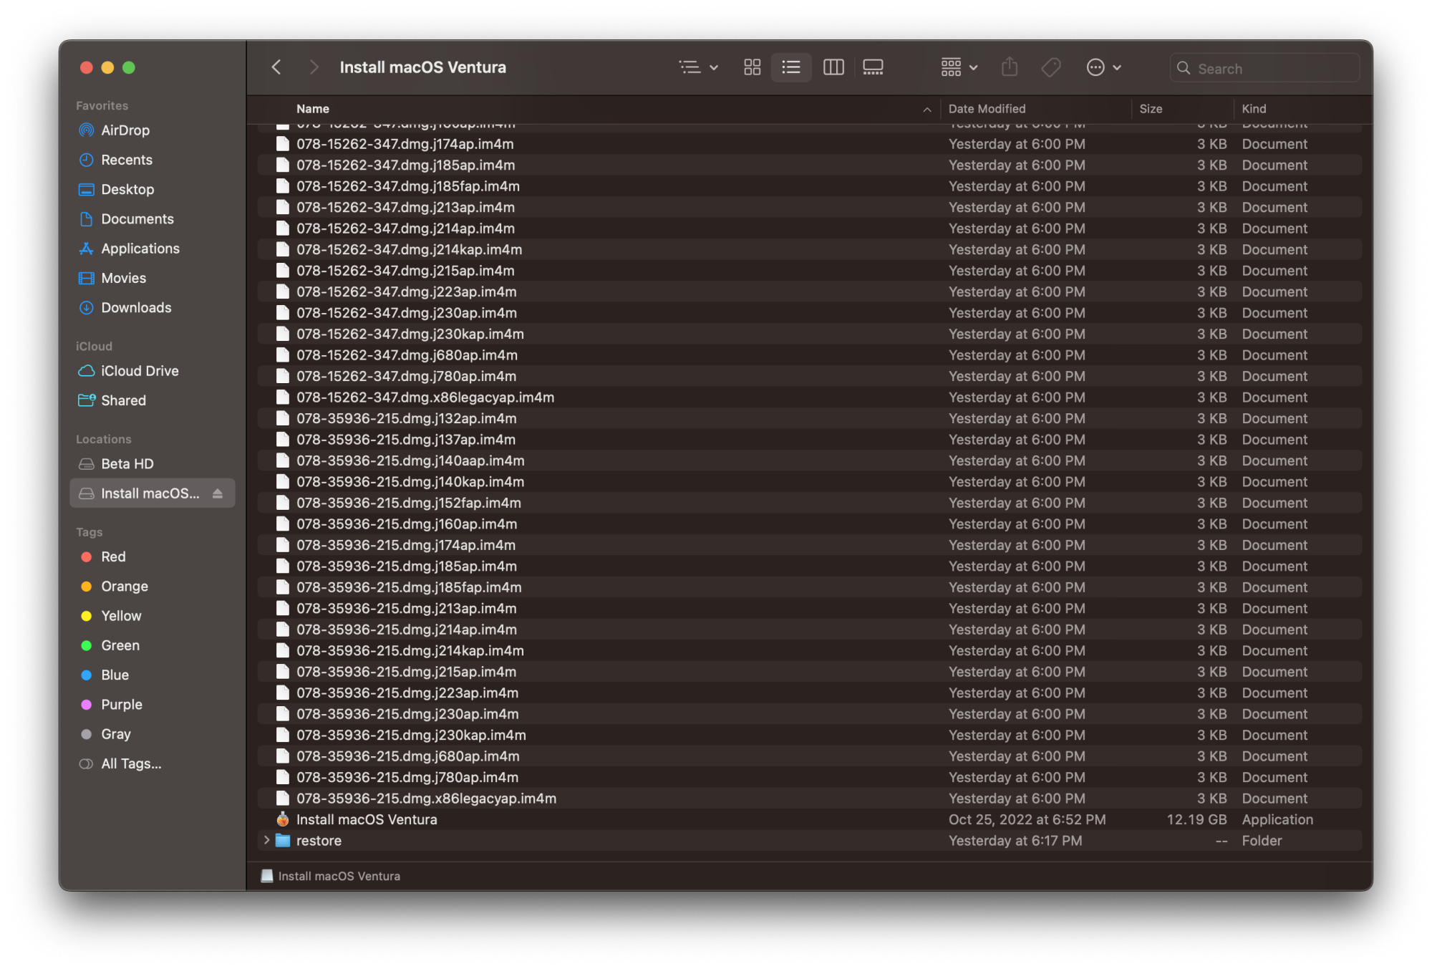Screen dimensions: 1432x969
Task: Click the restore folder icon
Action: tap(283, 841)
